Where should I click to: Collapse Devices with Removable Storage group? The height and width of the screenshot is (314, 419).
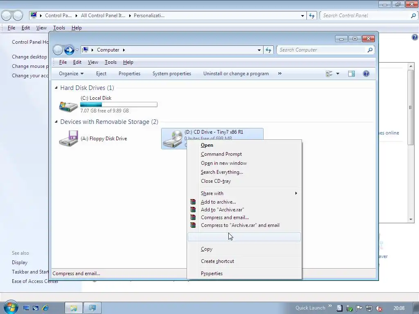tap(56, 122)
